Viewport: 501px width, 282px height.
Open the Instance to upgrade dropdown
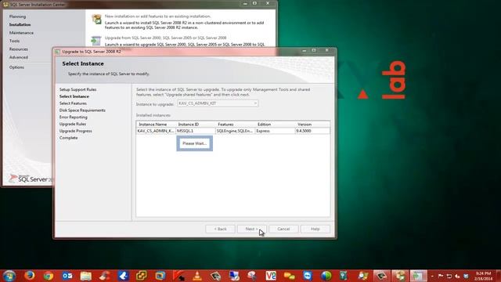click(x=218, y=103)
